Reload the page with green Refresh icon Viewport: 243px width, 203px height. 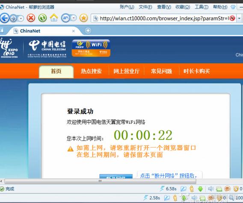[x=43, y=18]
